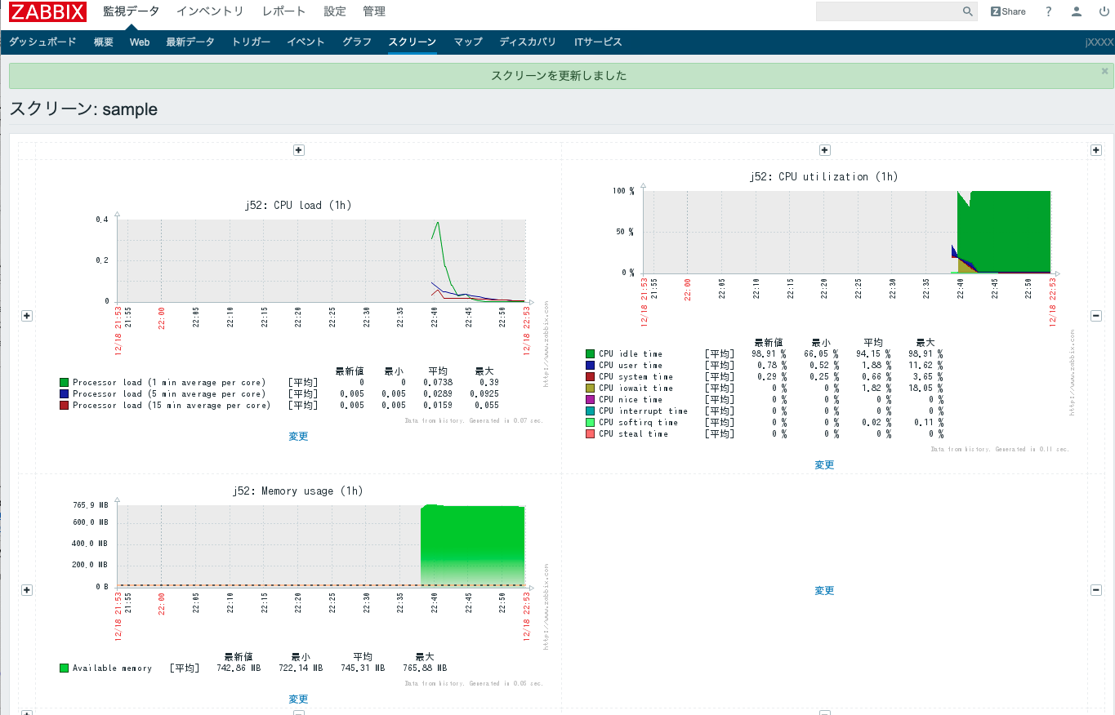Screen dimensions: 1115x715
Task: Focus the search input field
Action: [x=887, y=11]
